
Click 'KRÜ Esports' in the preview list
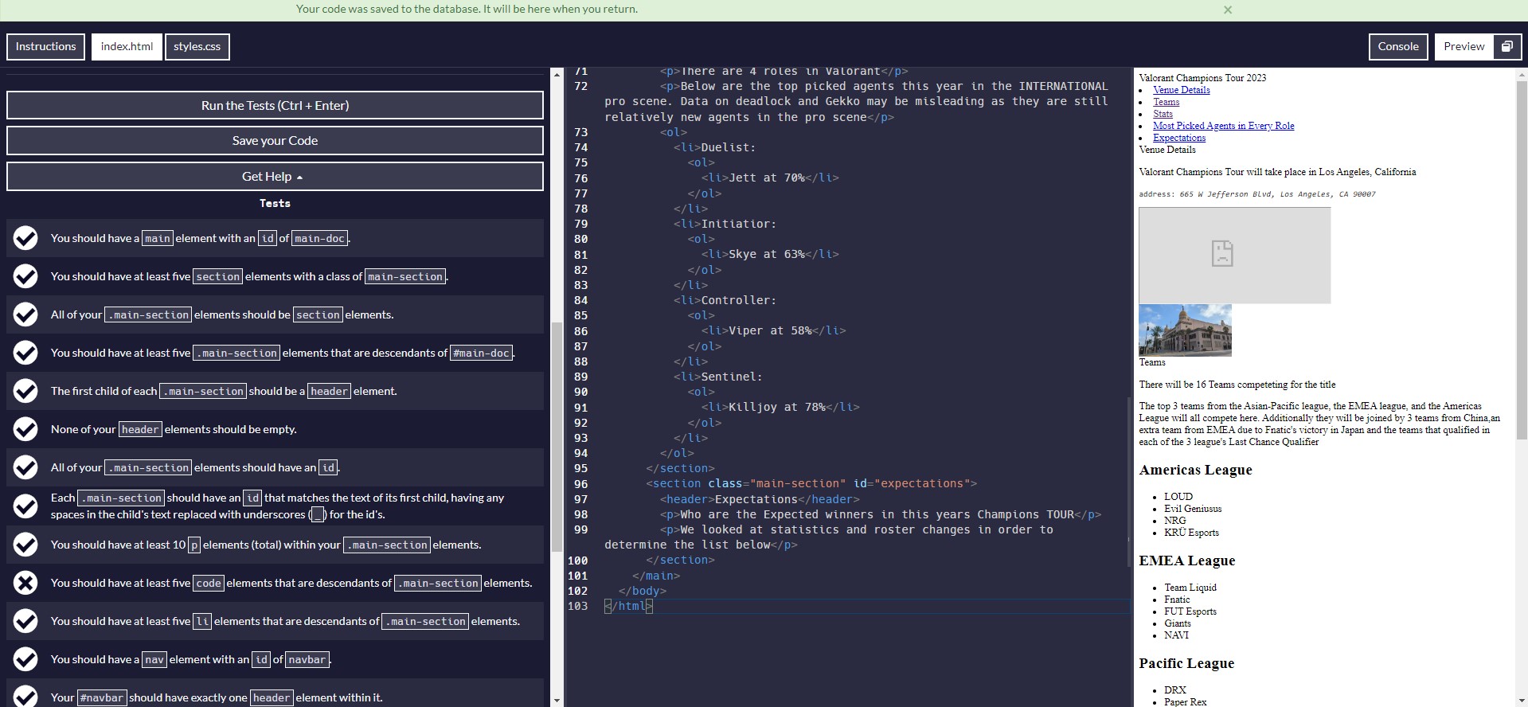tap(1191, 533)
